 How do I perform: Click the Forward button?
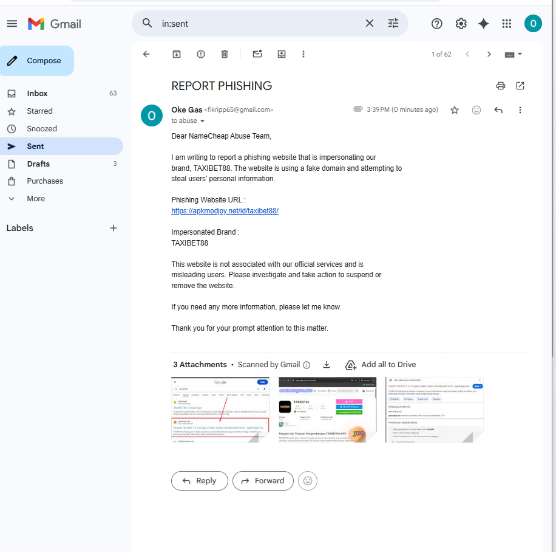(263, 481)
